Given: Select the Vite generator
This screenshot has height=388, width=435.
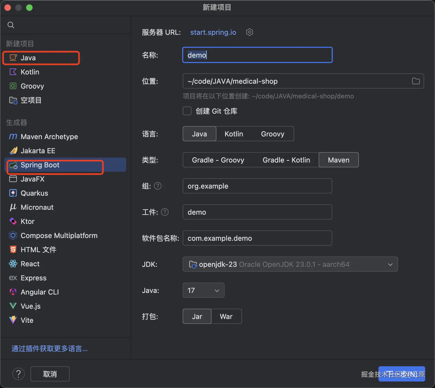Looking at the screenshot, I should [65, 320].
